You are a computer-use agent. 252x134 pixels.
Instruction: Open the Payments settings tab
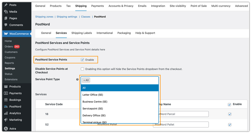[x=98, y=6]
